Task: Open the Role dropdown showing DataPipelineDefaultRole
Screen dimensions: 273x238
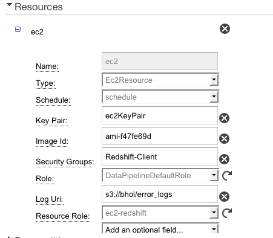Action: (160, 175)
